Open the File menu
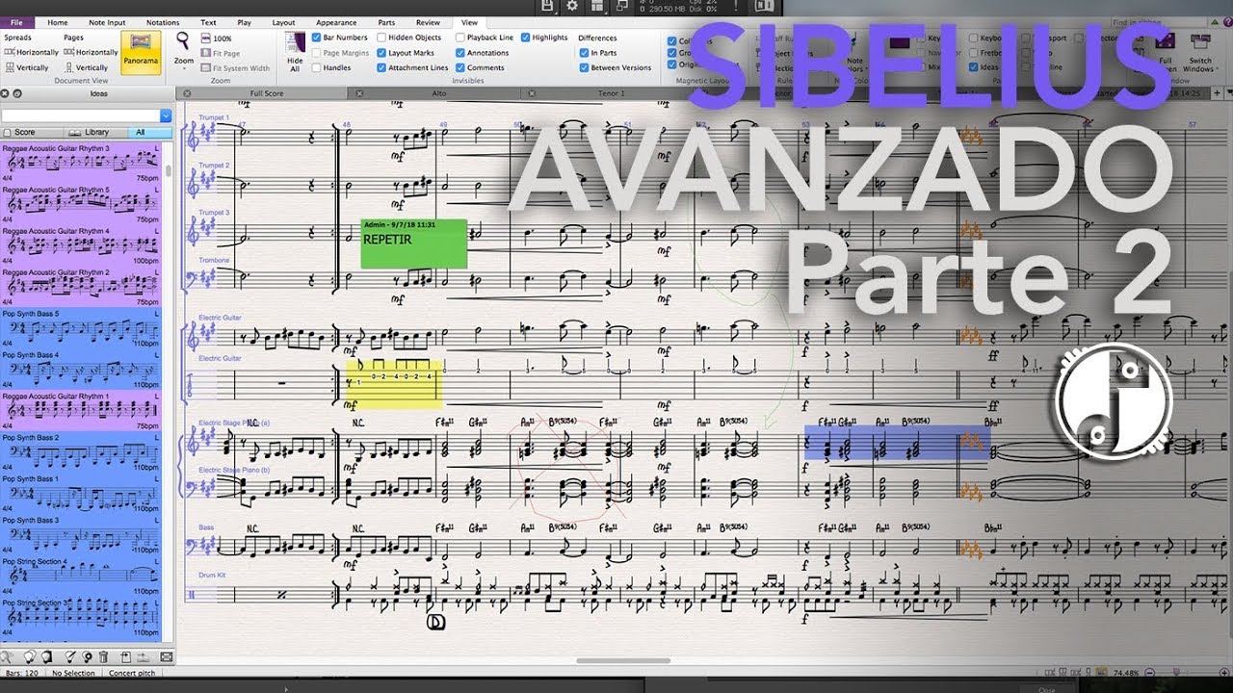1233x693 pixels. pyautogui.click(x=16, y=22)
